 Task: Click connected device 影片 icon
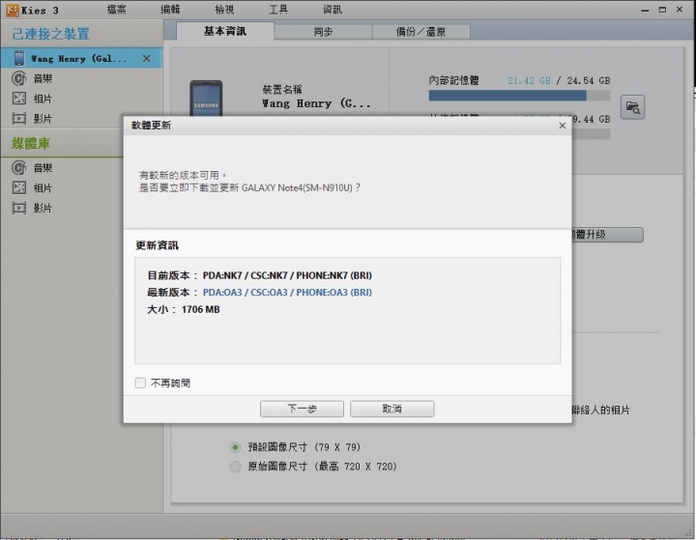(18, 119)
